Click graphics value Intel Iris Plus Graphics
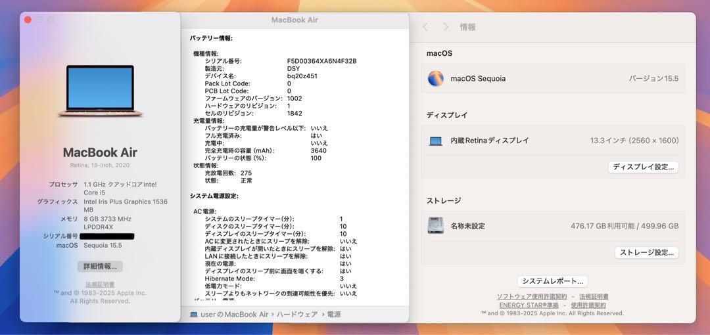Viewport: 710px width, 335px height. [126, 206]
